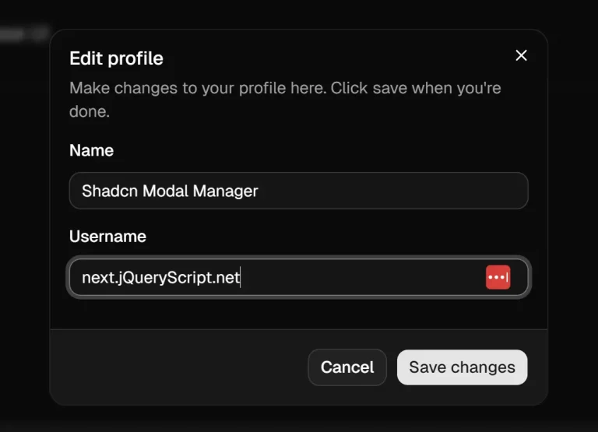Screen dimensions: 598x432
Task: Click into the Username input field
Action: [299, 277]
